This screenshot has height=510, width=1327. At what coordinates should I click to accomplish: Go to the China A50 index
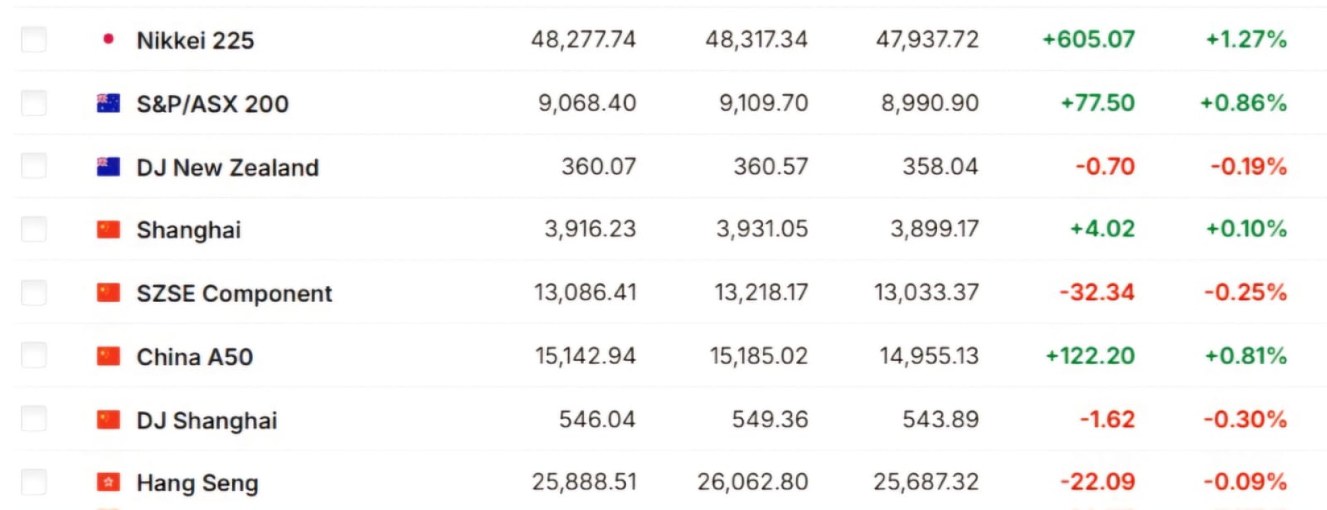coord(195,357)
